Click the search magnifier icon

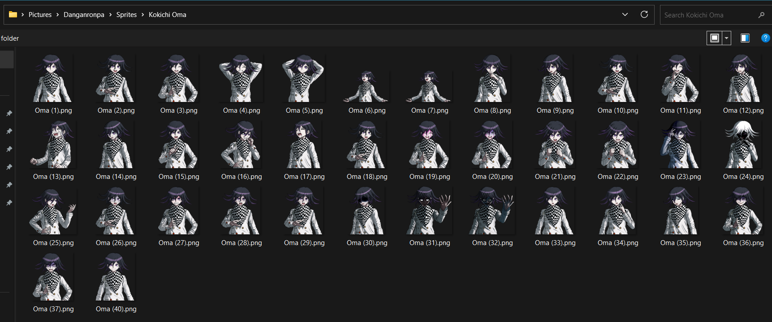(761, 15)
